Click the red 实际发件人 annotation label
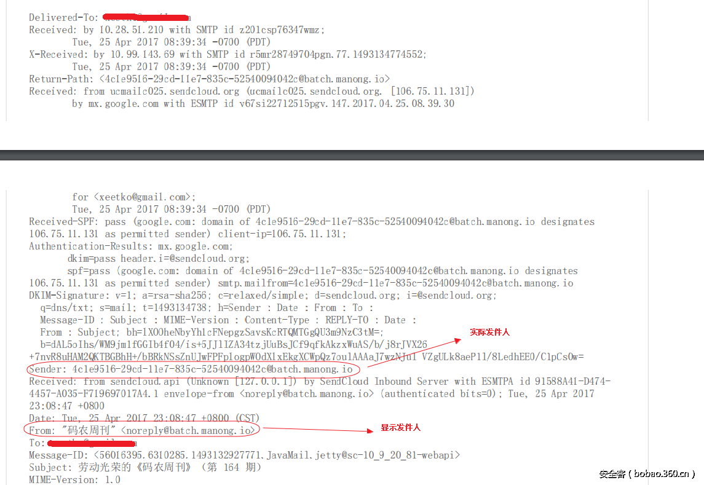Viewport: 704px width, 485px height. [x=490, y=333]
